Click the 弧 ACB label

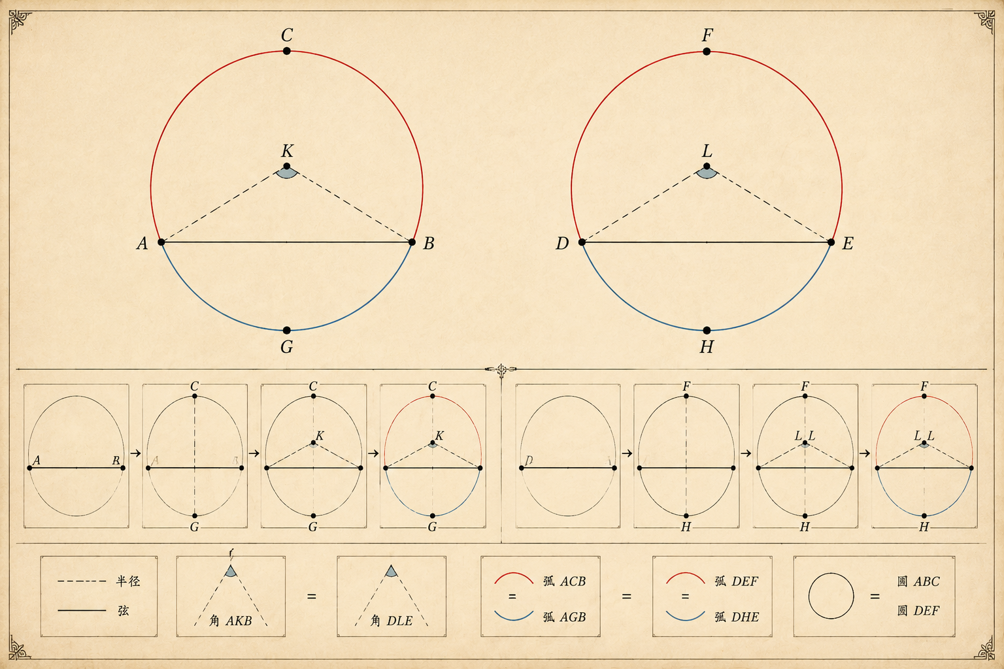tap(565, 581)
